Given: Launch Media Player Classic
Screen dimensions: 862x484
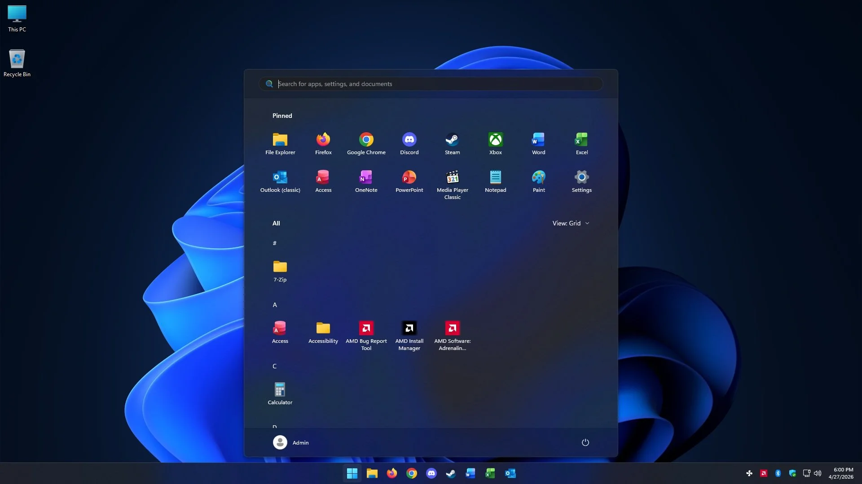Looking at the screenshot, I should [x=453, y=185].
